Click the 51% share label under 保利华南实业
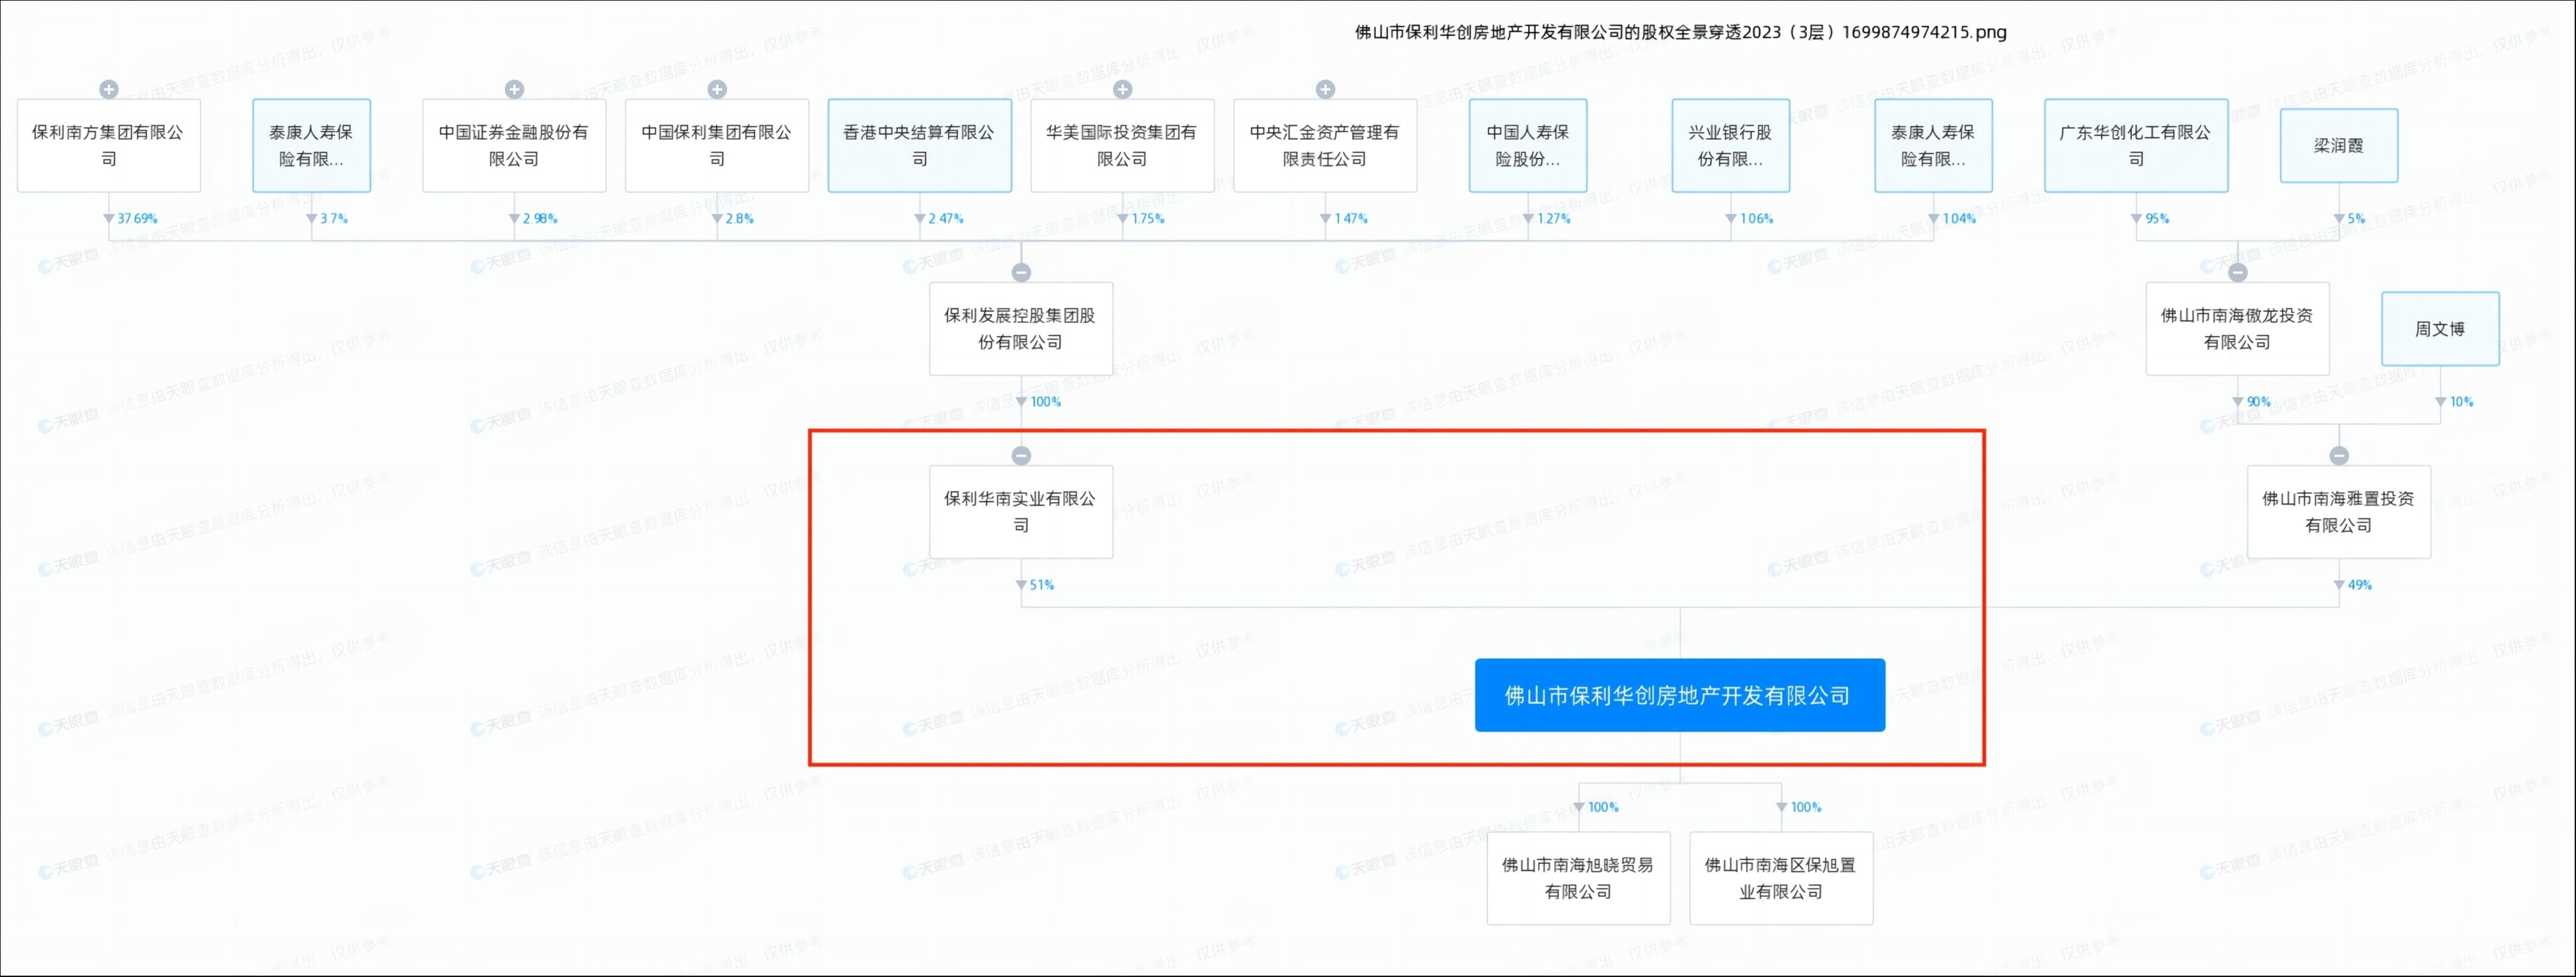Viewport: 2576px width, 977px height. click(x=1041, y=585)
